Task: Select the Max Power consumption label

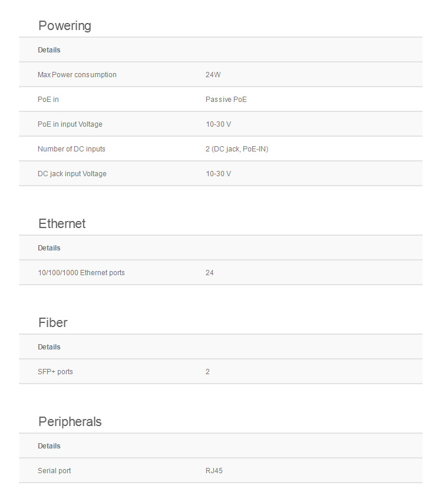Action: (77, 75)
